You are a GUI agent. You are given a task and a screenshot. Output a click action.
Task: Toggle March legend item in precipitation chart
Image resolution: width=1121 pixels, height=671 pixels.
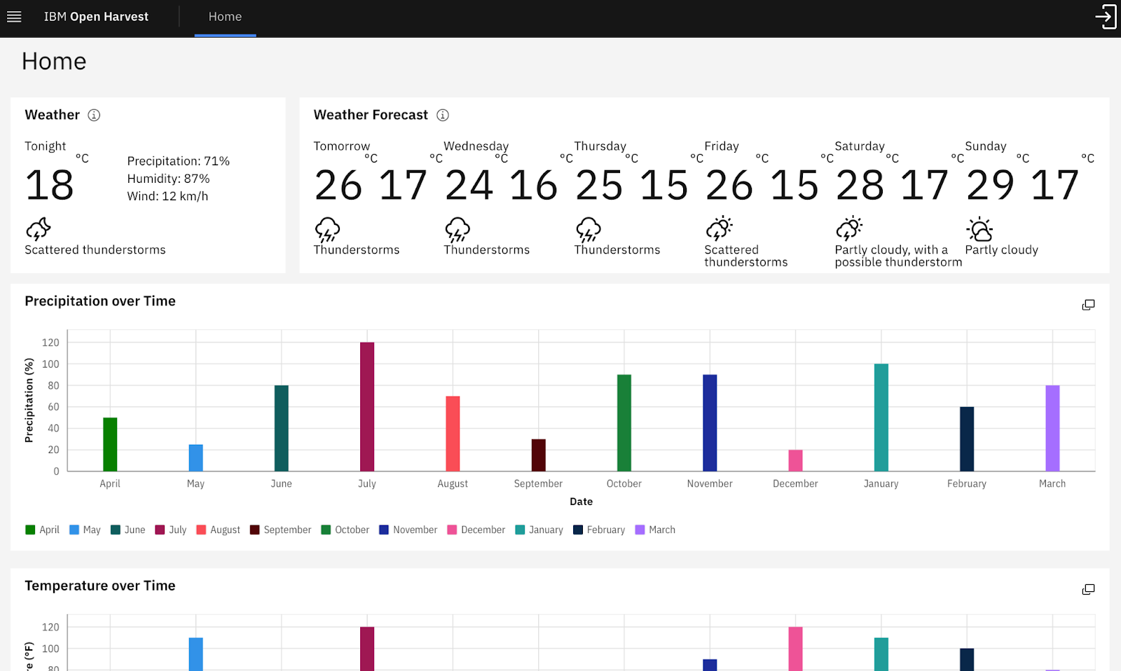click(655, 530)
